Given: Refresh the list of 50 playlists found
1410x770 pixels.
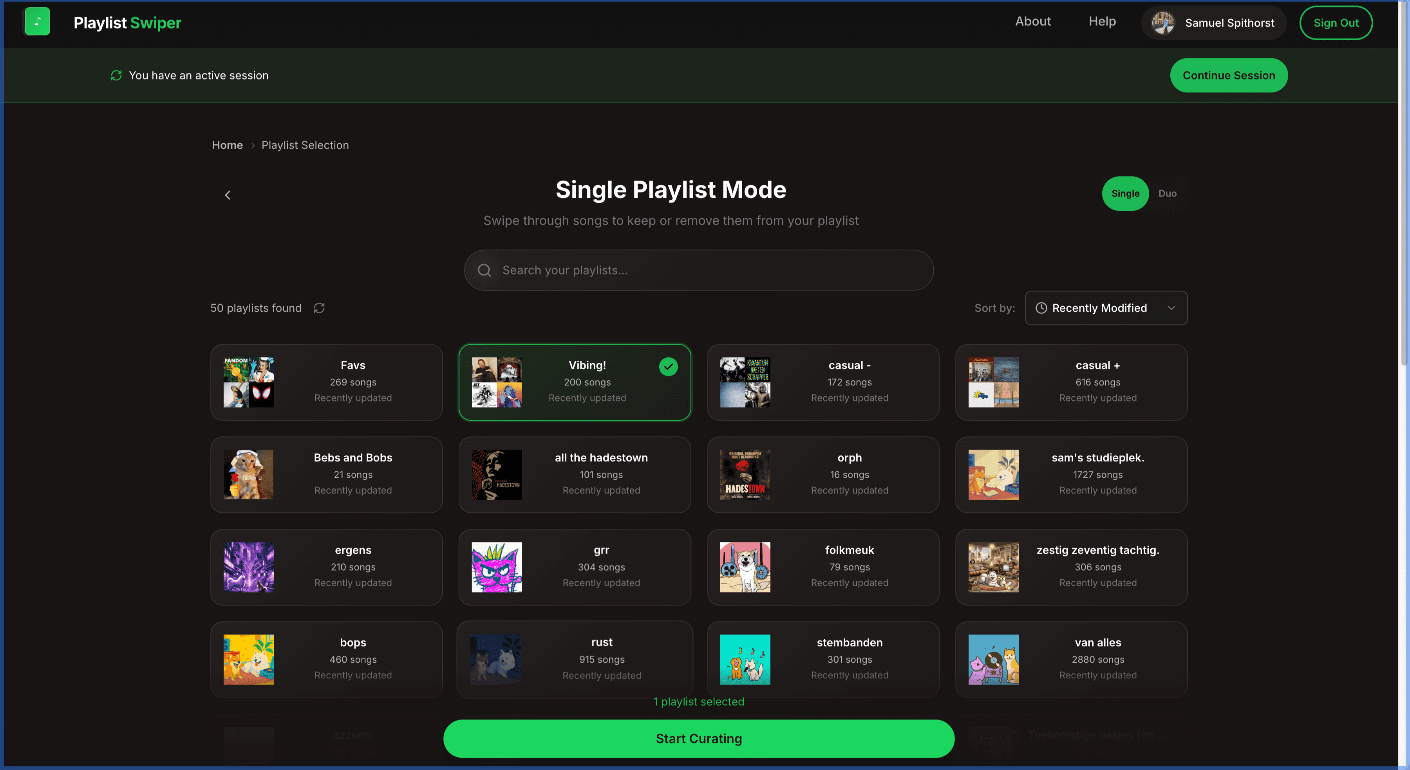Looking at the screenshot, I should [x=320, y=308].
